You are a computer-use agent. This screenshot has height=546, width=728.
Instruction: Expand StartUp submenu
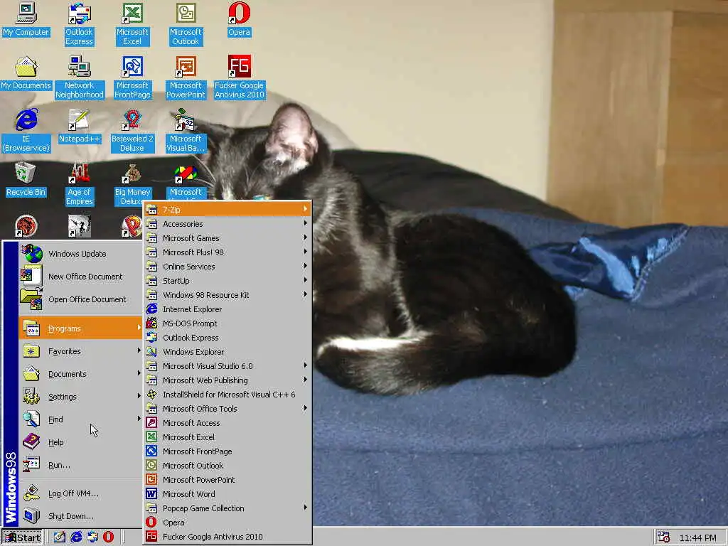[x=227, y=281]
